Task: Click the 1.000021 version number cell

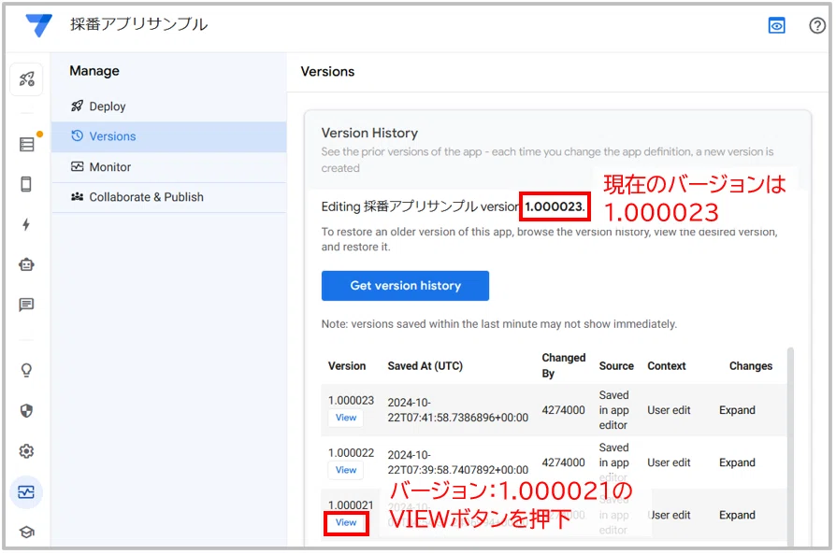Action: pos(351,505)
